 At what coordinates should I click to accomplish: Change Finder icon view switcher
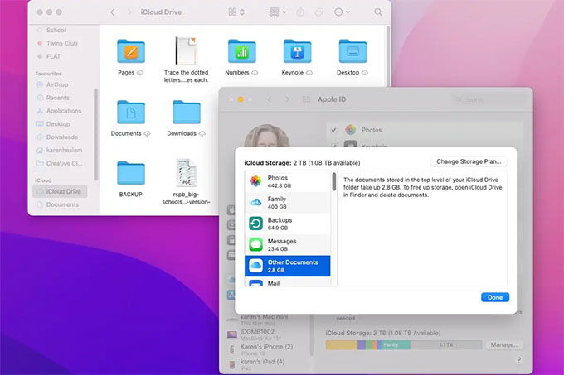(236, 12)
